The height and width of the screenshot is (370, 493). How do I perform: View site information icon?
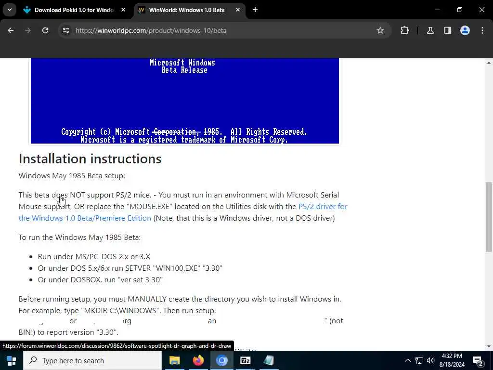pyautogui.click(x=65, y=30)
